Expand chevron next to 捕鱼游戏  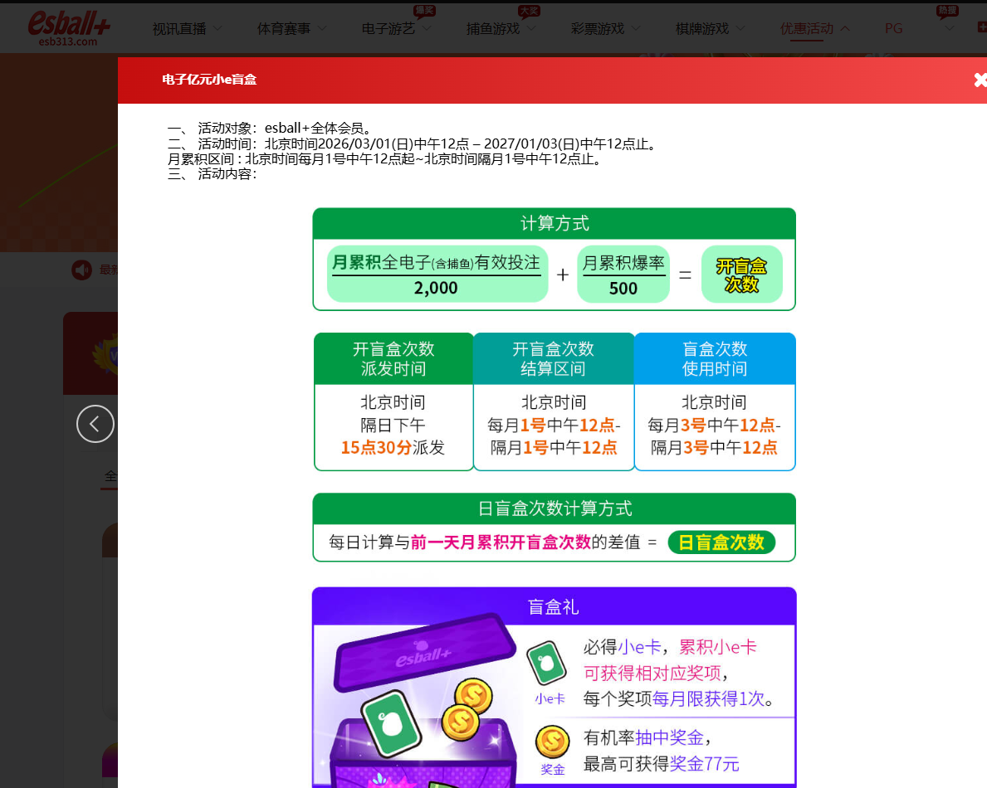[531, 28]
